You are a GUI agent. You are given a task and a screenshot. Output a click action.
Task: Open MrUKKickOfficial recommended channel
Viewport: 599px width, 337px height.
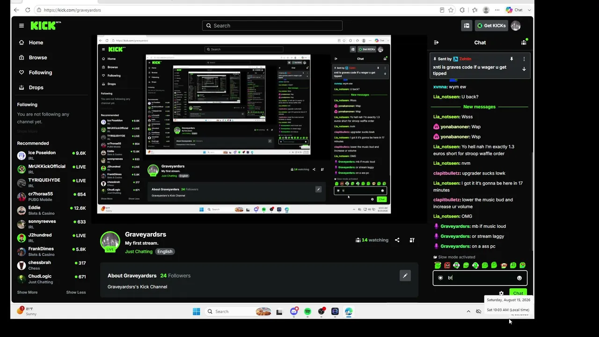51,169
